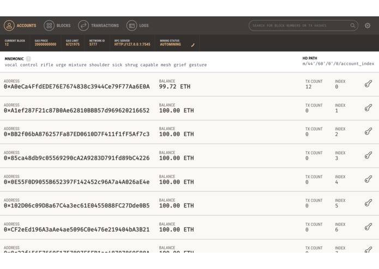Click the Index value 5
This screenshot has width=379, height=269.
click(336, 206)
